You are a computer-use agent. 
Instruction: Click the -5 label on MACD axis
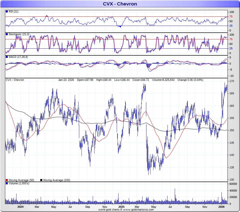click(231, 70)
